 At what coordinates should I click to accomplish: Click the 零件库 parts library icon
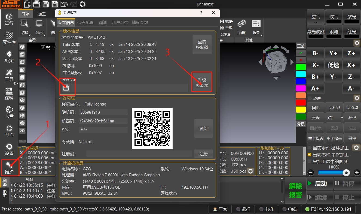pos(9,38)
